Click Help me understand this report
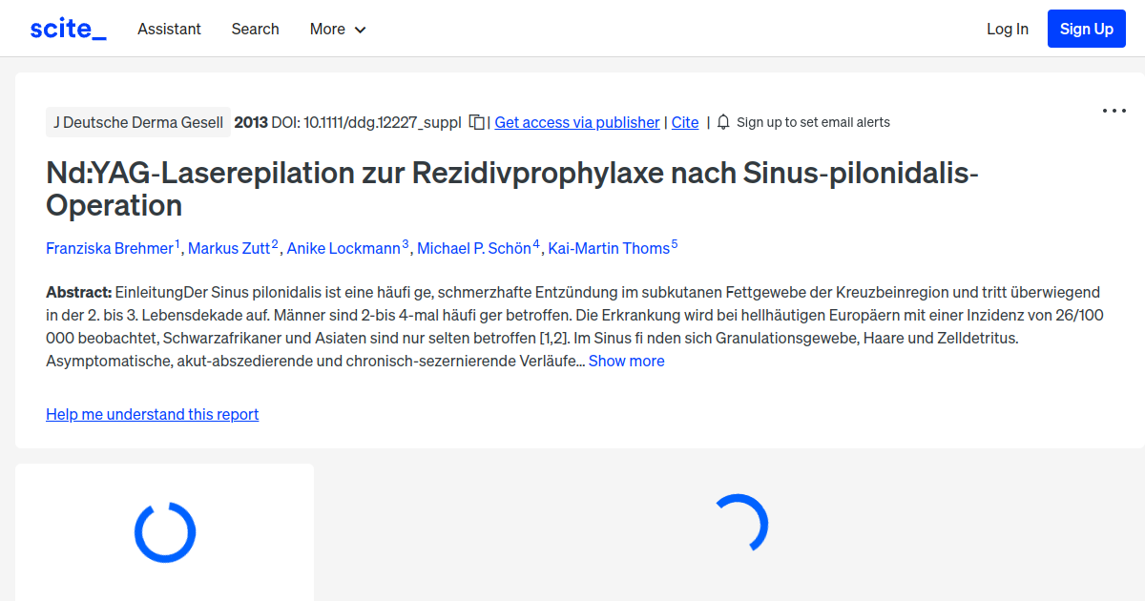 [152, 414]
